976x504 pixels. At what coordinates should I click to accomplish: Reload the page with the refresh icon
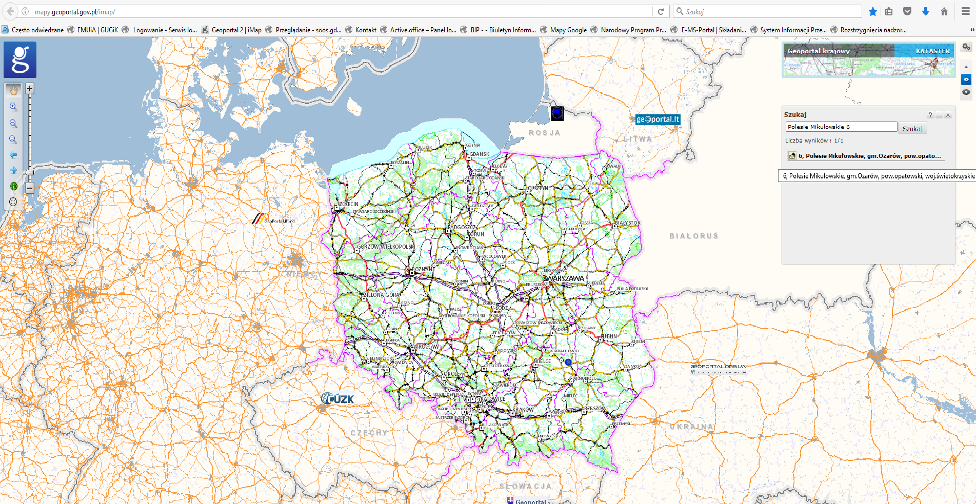click(x=661, y=11)
